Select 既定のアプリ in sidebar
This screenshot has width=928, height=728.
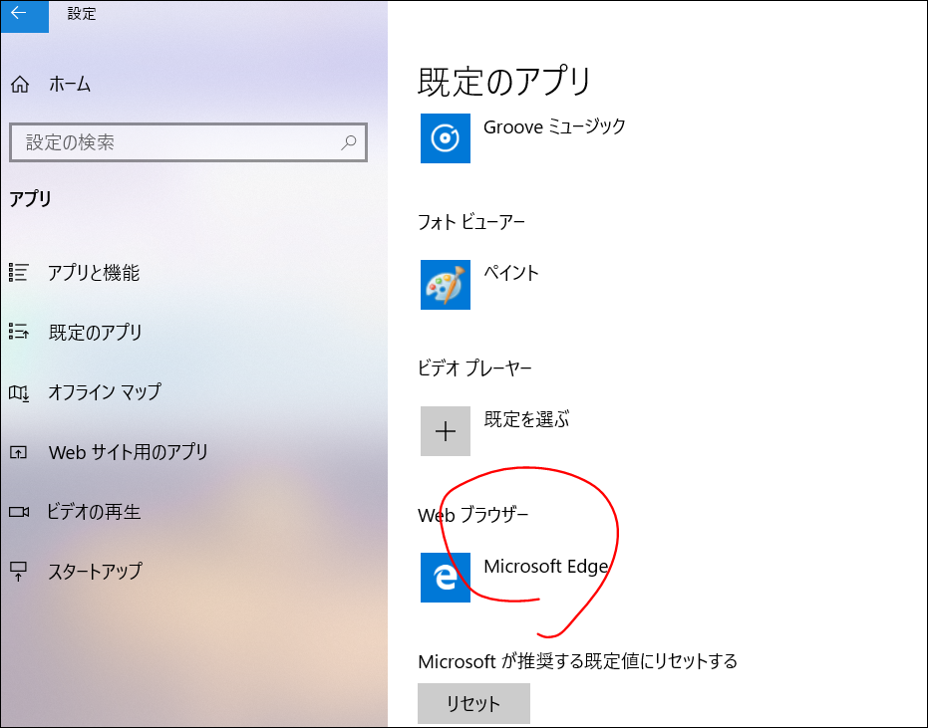pos(96,333)
